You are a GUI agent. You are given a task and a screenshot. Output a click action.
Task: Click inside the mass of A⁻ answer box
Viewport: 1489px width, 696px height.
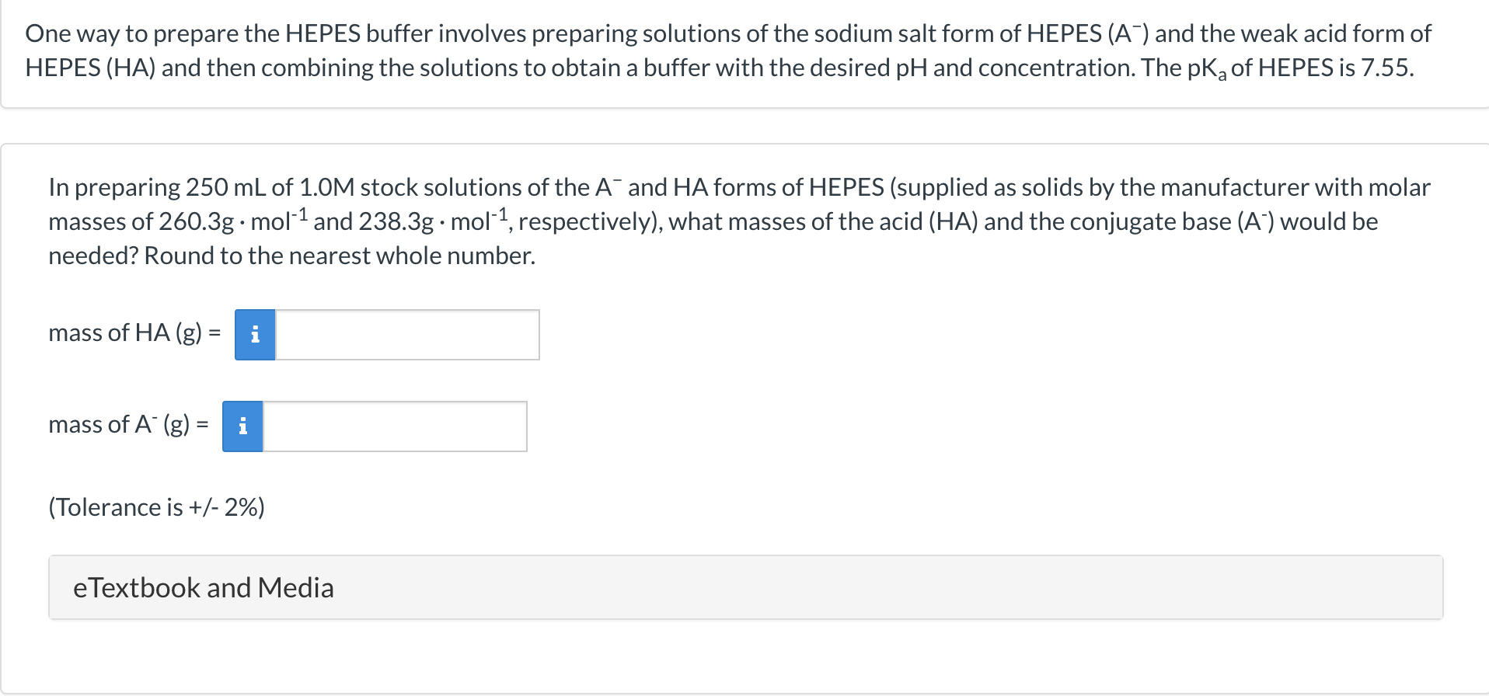pyautogui.click(x=396, y=426)
